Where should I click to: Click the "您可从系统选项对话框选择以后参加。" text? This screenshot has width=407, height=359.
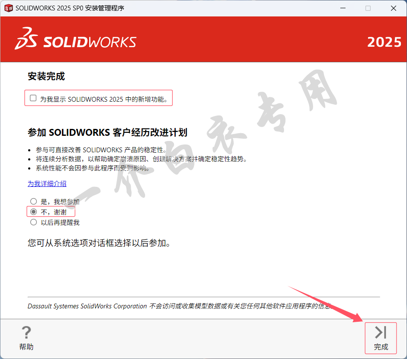(99, 243)
